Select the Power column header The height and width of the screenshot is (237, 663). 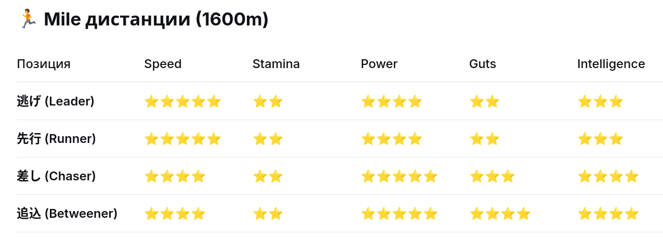click(379, 64)
